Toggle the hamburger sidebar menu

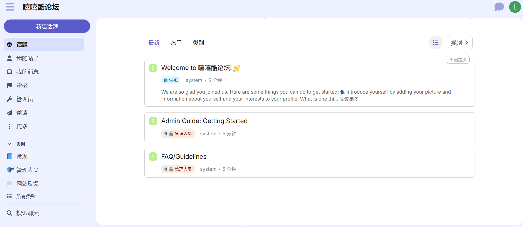pos(10,7)
